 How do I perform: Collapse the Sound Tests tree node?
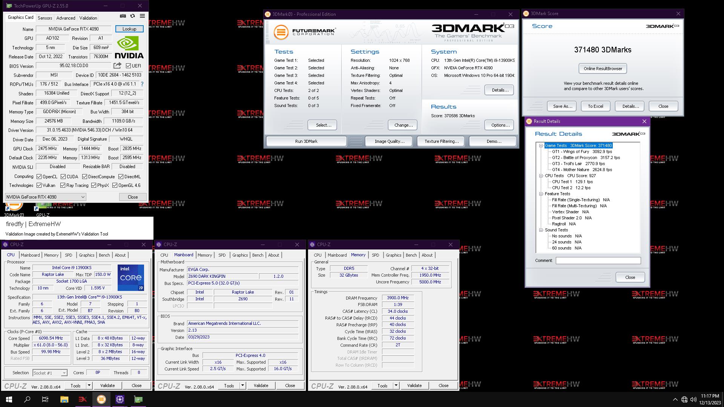pyautogui.click(x=541, y=230)
